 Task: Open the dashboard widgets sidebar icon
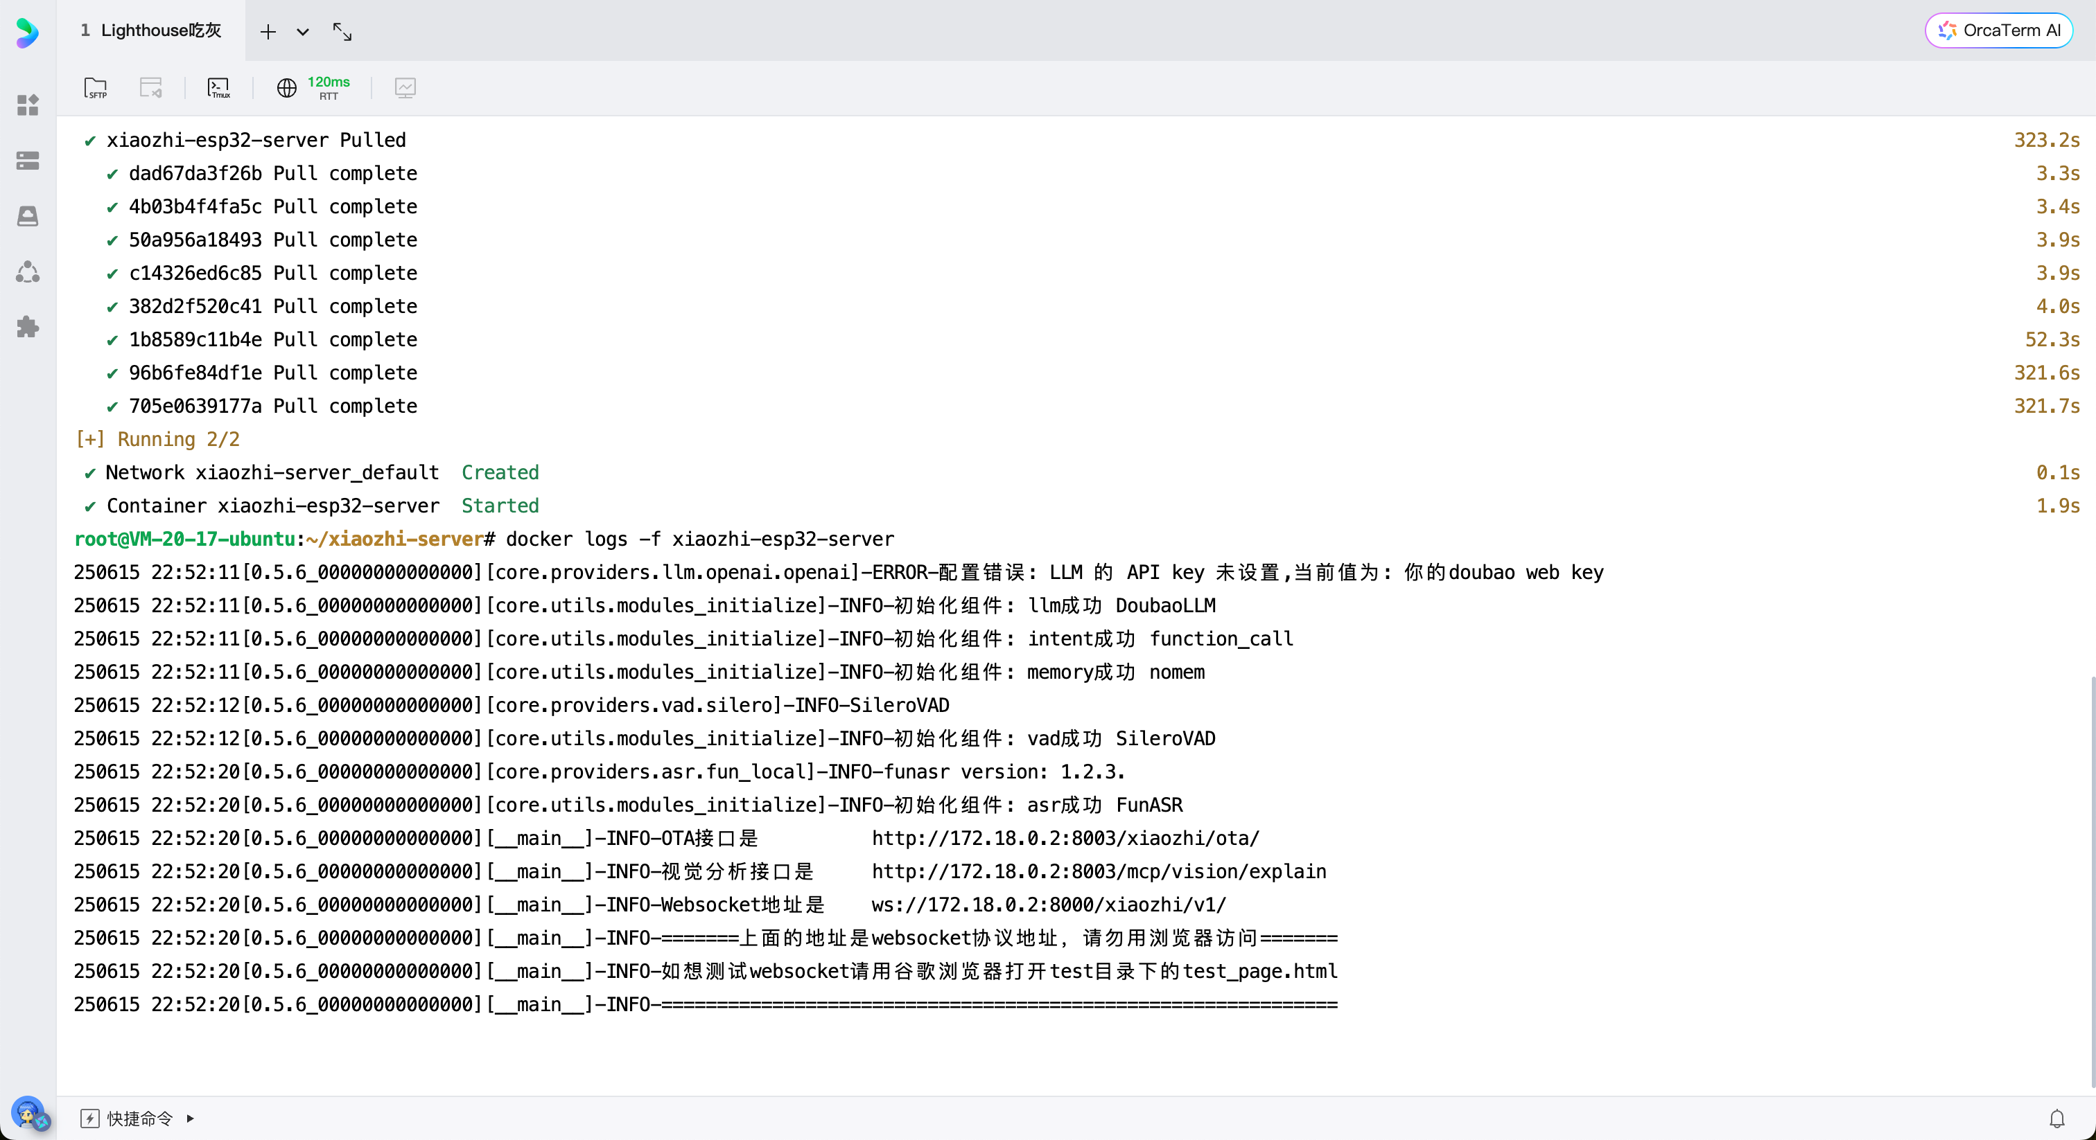28,105
